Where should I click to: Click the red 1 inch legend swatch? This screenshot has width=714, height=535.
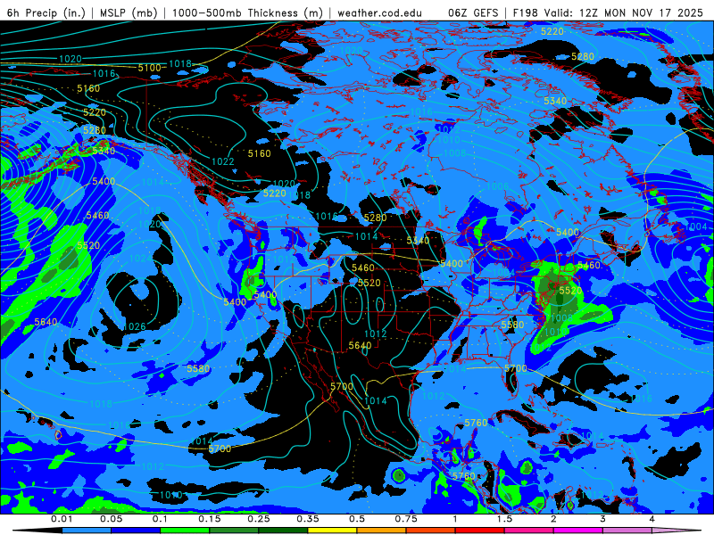[479, 531]
